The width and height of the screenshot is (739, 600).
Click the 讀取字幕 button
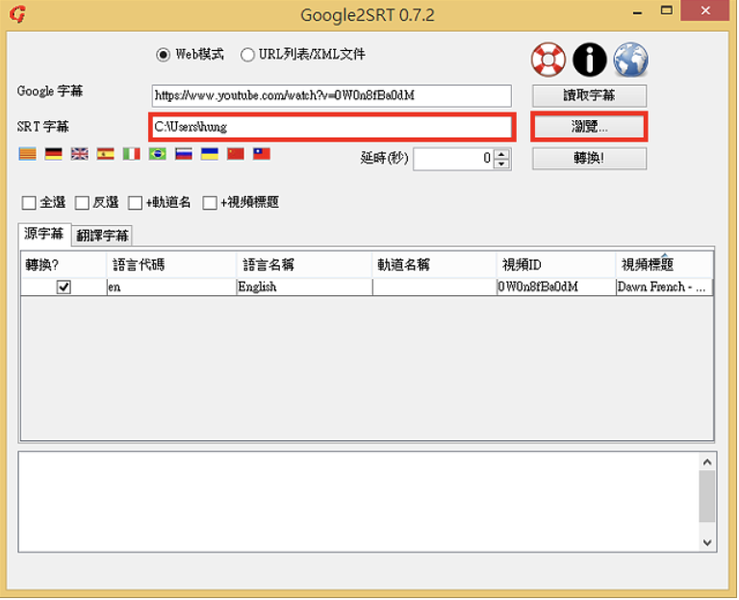click(x=589, y=95)
